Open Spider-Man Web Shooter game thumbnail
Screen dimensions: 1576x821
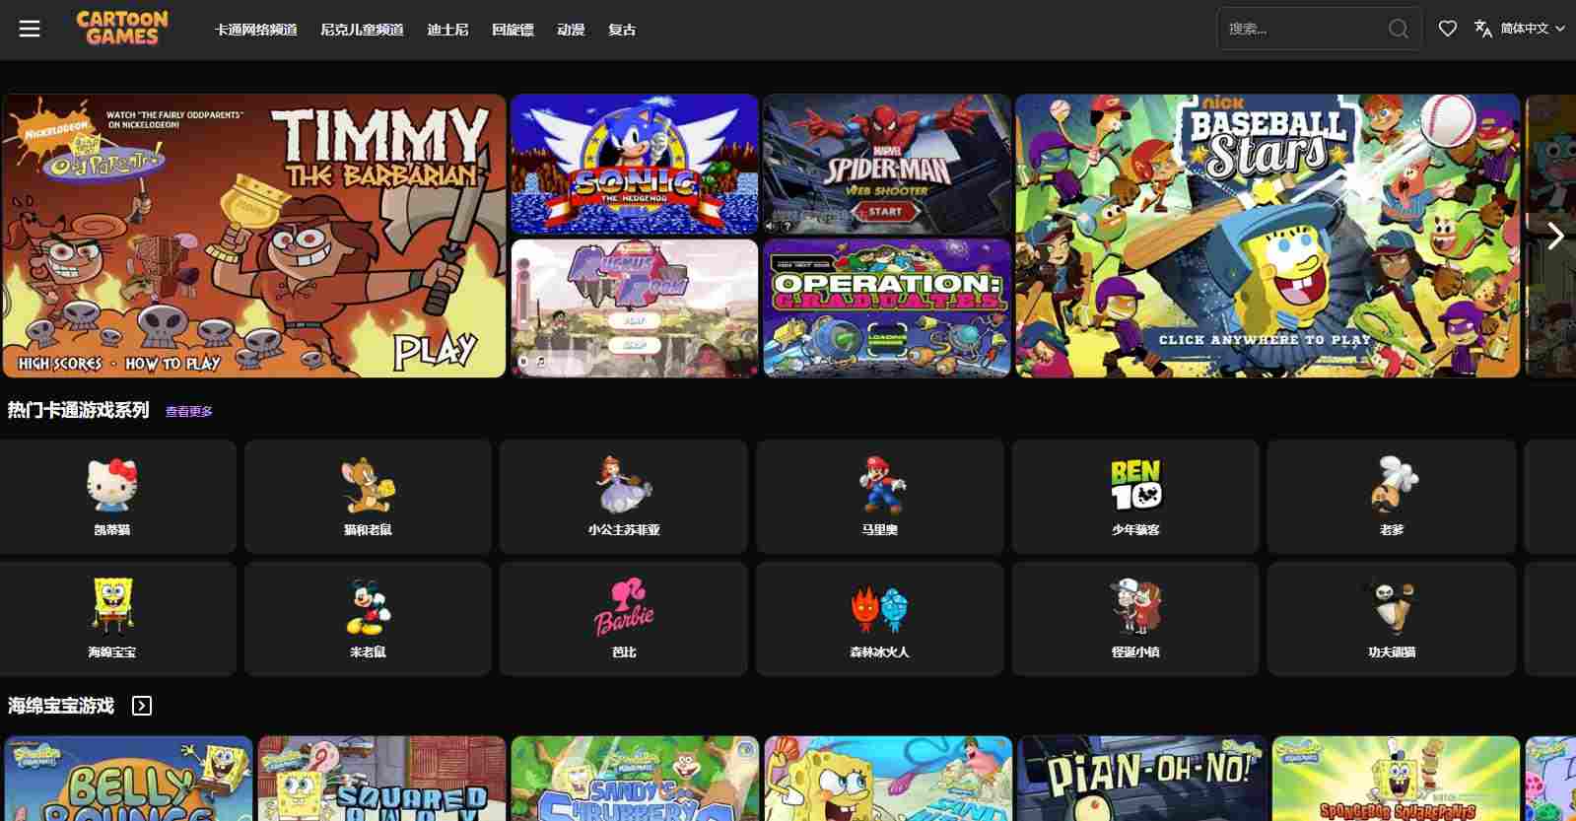[887, 165]
